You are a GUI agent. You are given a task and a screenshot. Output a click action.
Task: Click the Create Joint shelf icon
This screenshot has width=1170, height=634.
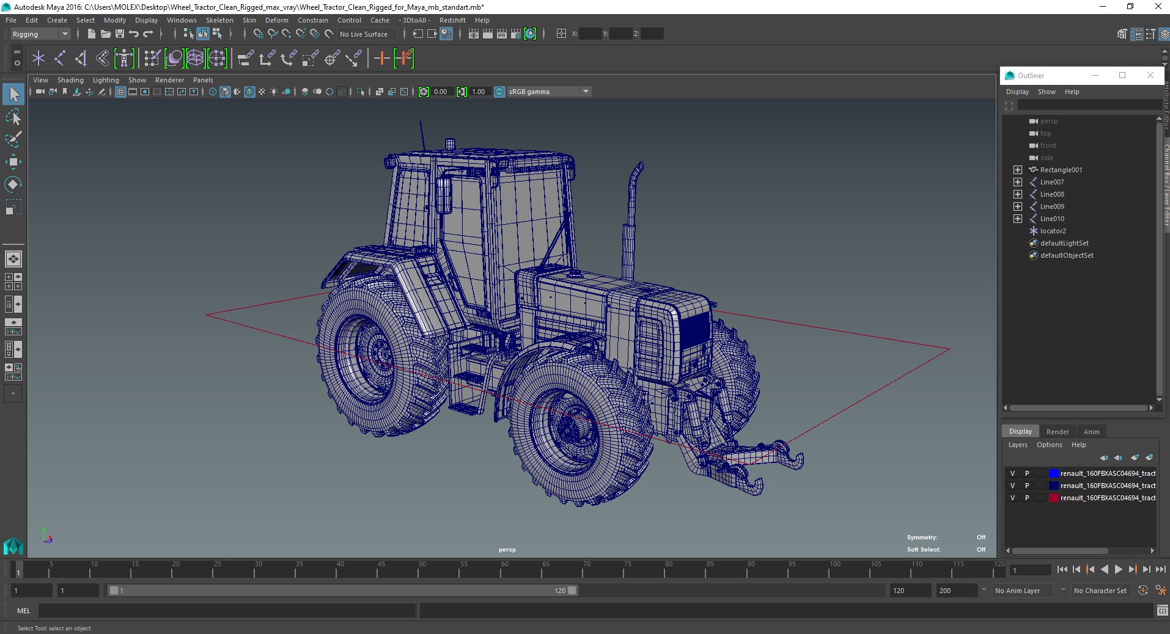coord(60,59)
